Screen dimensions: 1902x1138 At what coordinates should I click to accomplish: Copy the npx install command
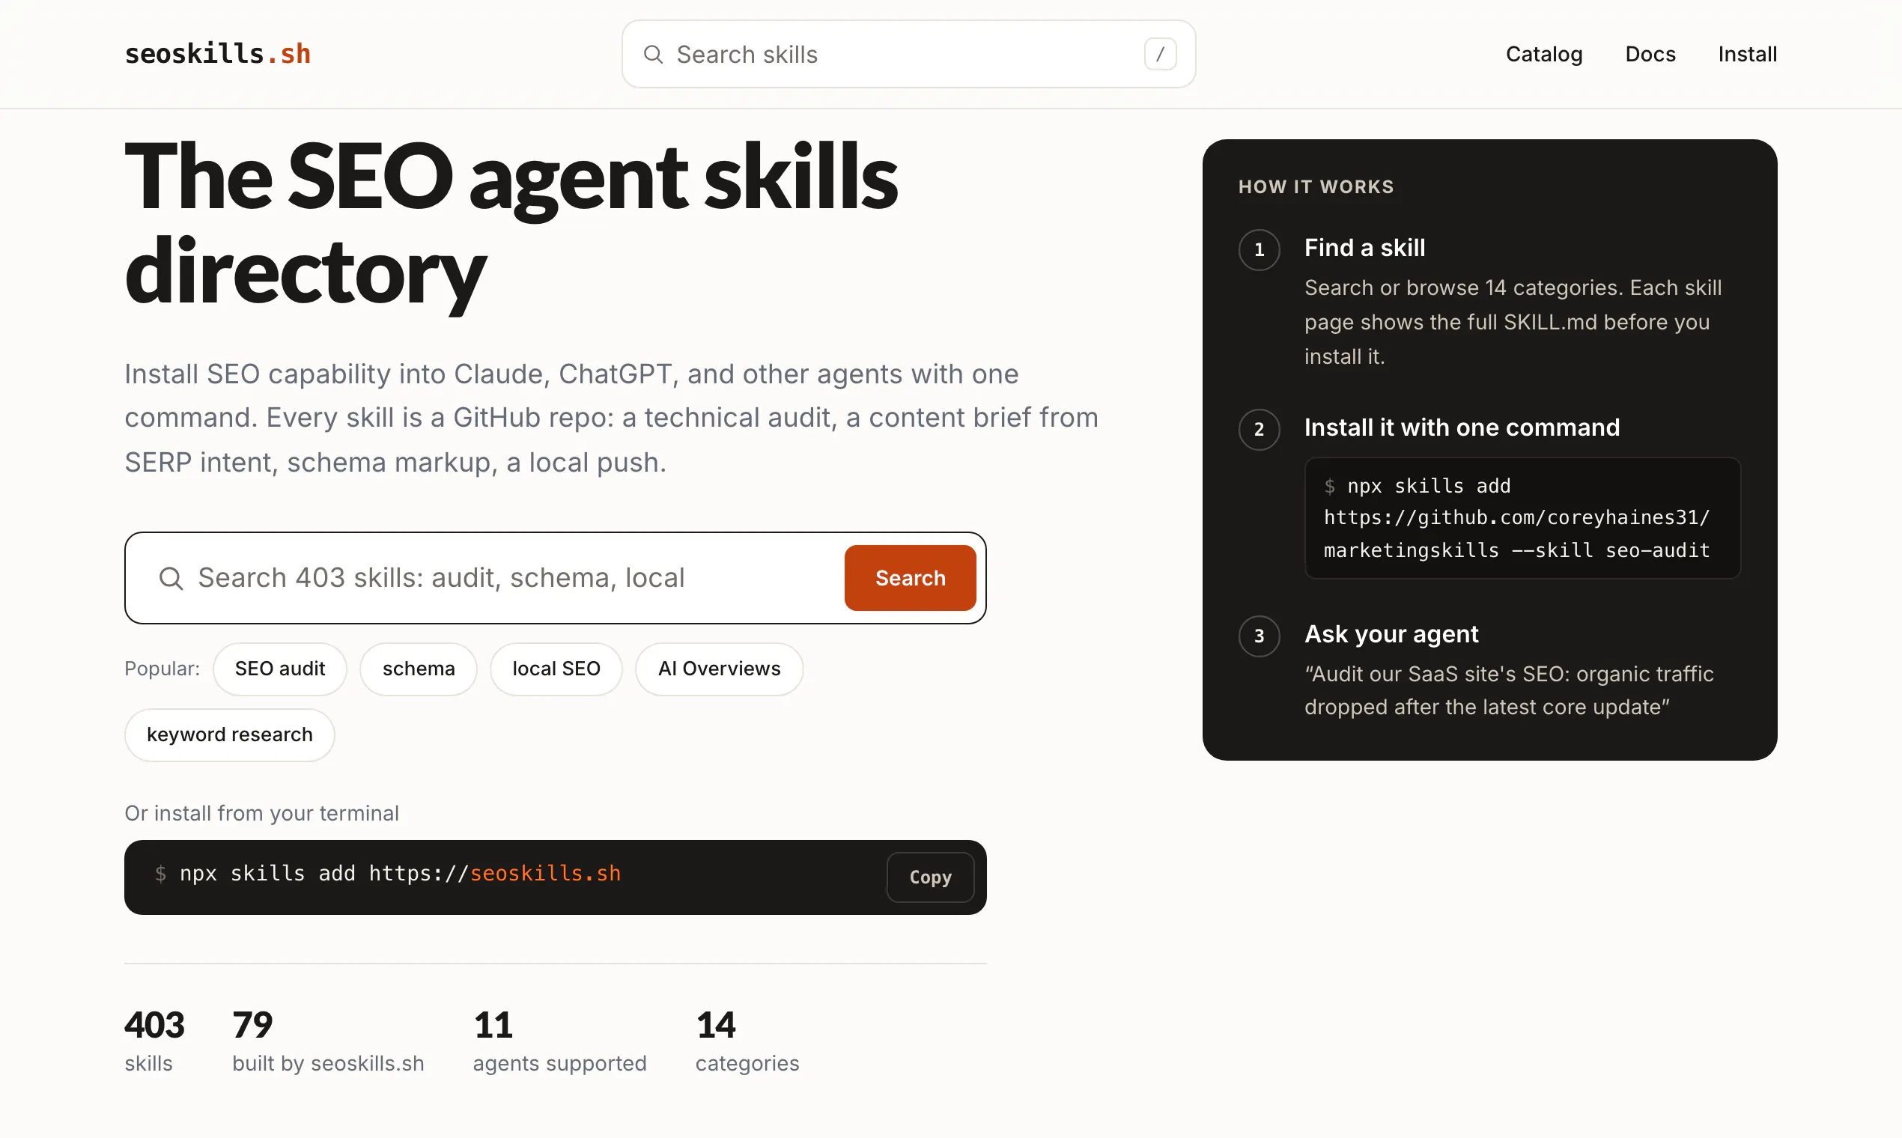(x=930, y=877)
